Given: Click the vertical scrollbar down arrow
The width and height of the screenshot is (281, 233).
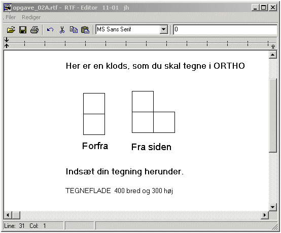Looking at the screenshot, I should click(272, 207).
